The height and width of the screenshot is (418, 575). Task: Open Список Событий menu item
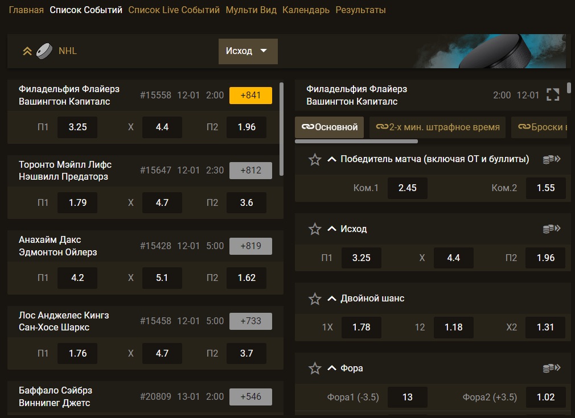86,10
